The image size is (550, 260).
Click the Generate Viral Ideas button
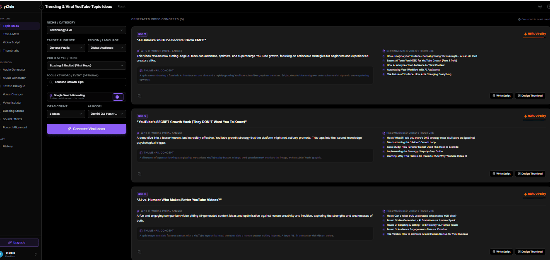click(87, 129)
